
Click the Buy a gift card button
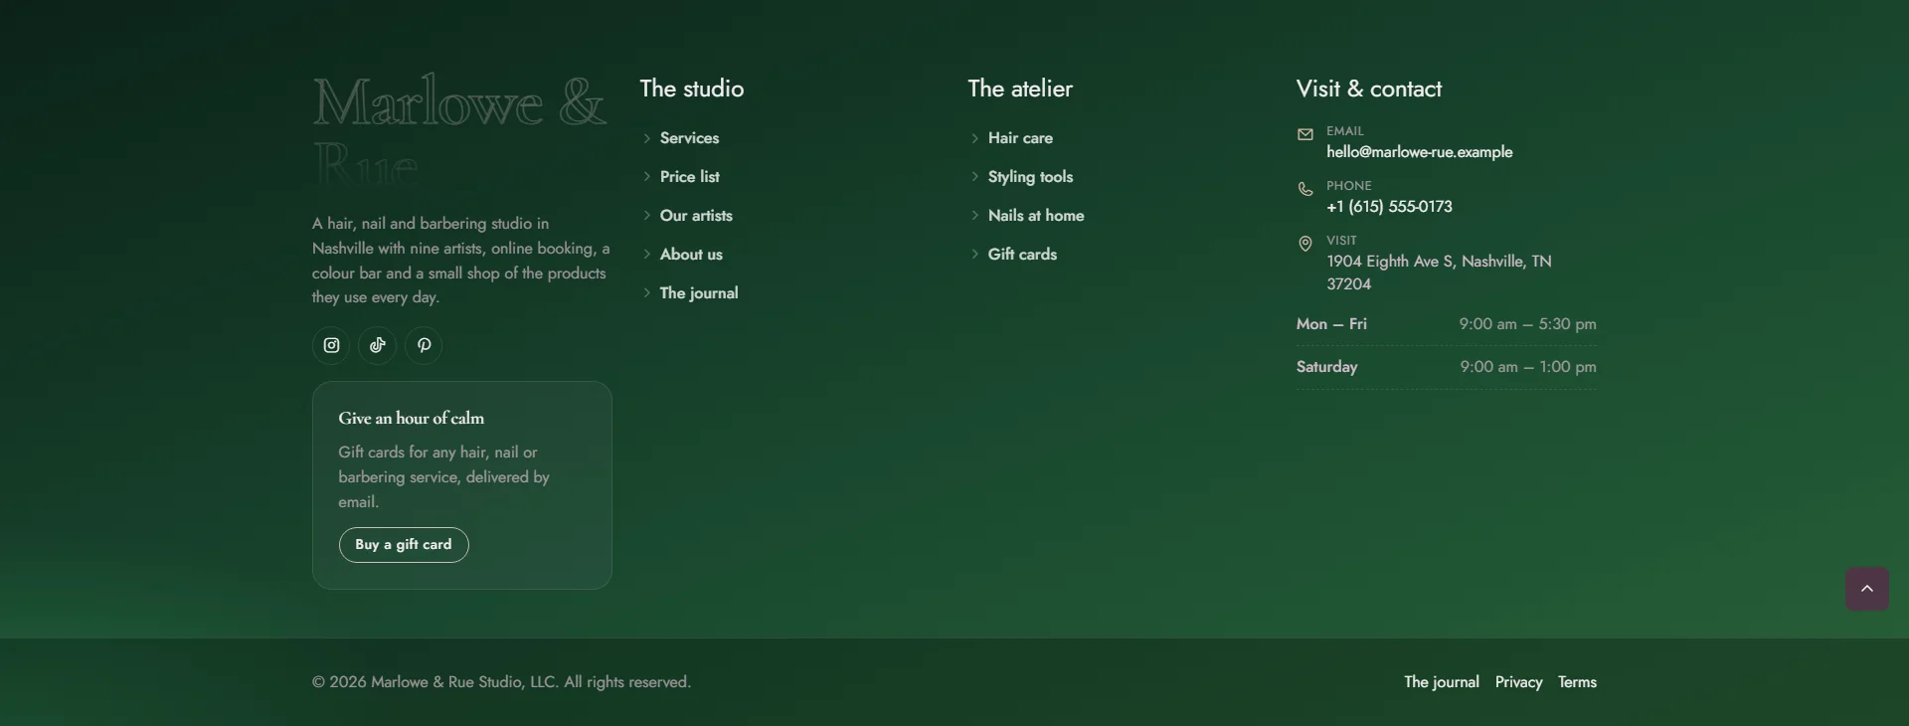[x=404, y=545]
